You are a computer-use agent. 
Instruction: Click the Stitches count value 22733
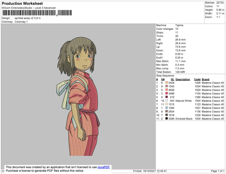click(x=220, y=3)
